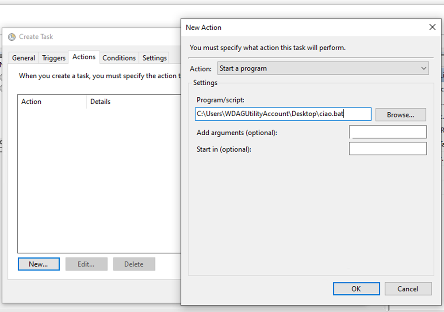Close the New Action dialog
The width and height of the screenshot is (444, 312).
point(432,27)
